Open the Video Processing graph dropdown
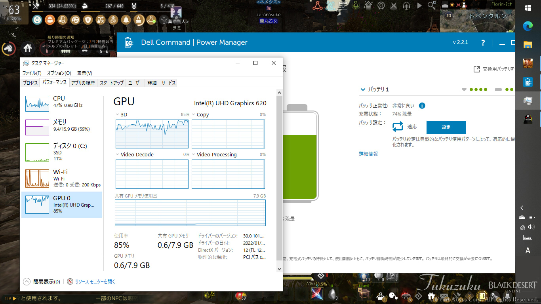The width and height of the screenshot is (541, 304). pos(193,154)
